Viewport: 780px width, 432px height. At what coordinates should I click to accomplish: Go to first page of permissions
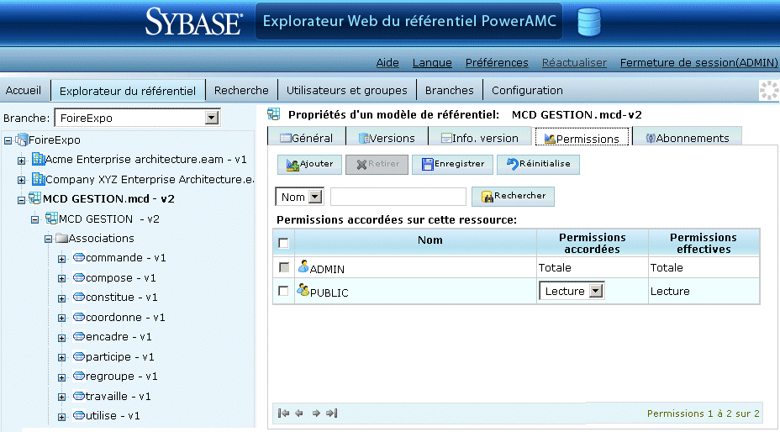click(283, 413)
